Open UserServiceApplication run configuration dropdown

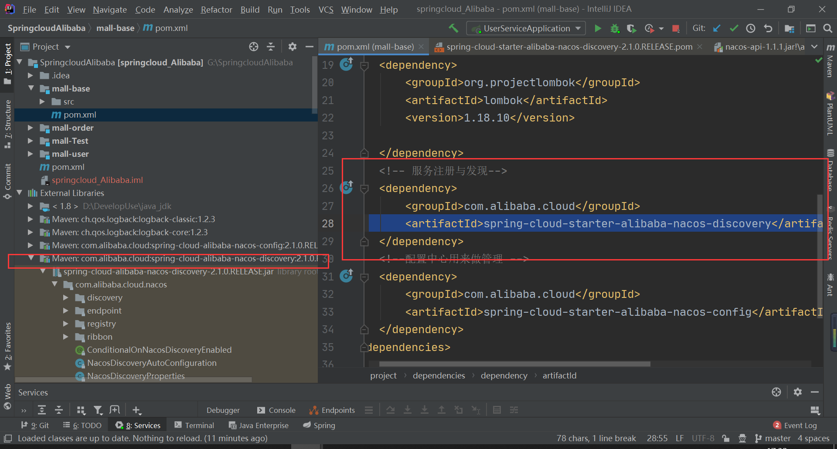click(525, 28)
